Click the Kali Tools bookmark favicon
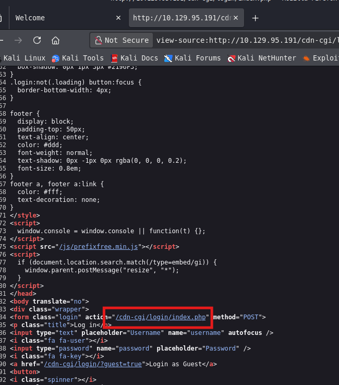The height and width of the screenshot is (385, 339). [x=55, y=58]
